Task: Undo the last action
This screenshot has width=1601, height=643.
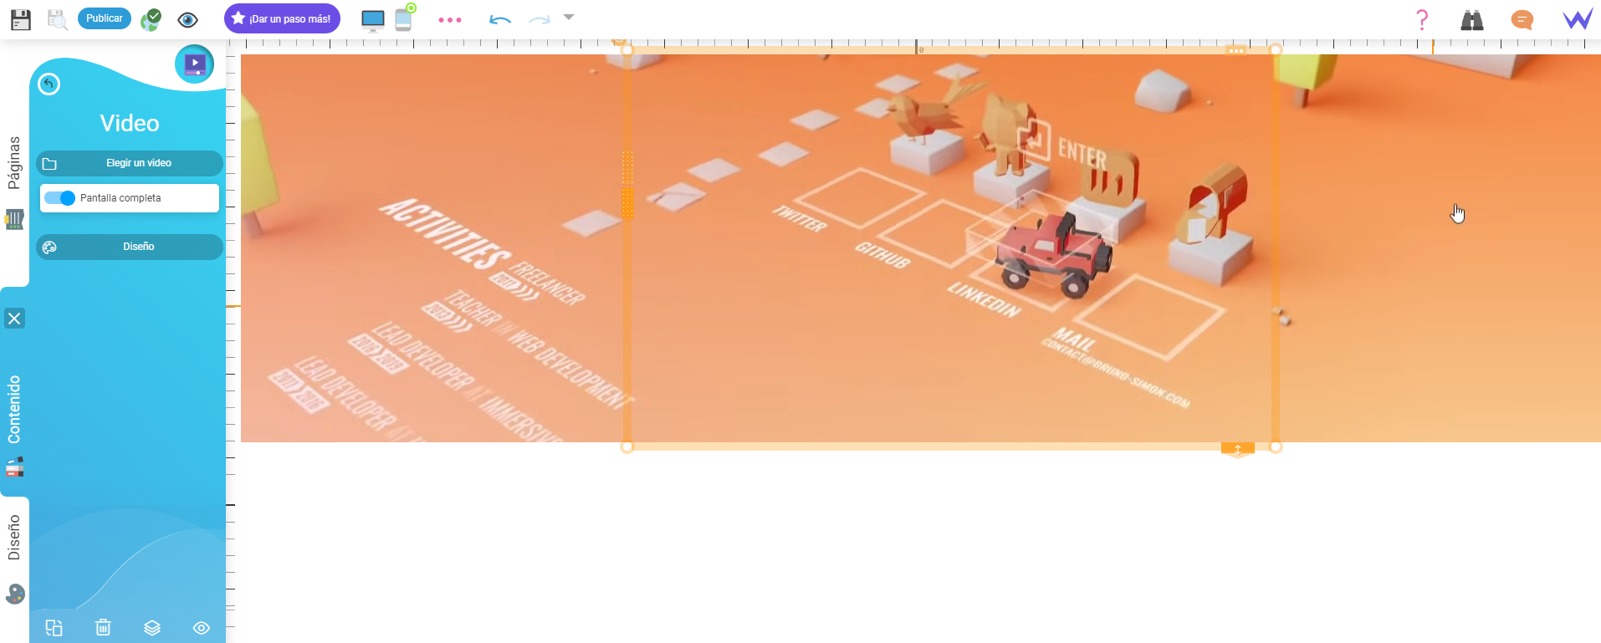Action: pos(500,19)
